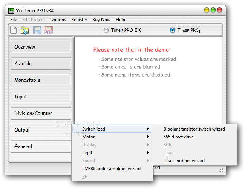Click the window resize grip corner

[221, 170]
